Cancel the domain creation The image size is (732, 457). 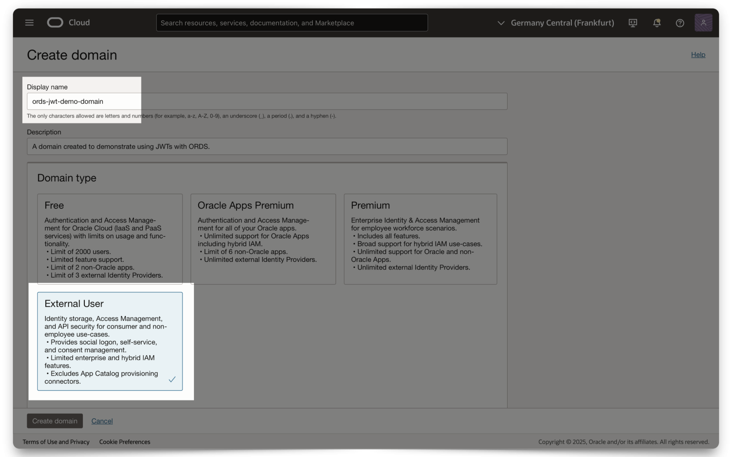click(102, 421)
